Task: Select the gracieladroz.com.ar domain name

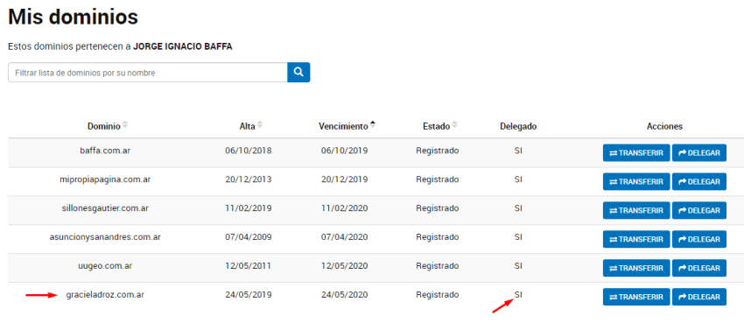Action: 105,294
